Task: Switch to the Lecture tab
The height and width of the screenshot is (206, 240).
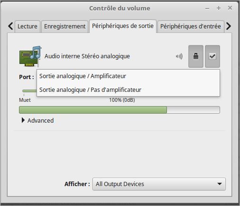Action: (x=28, y=27)
